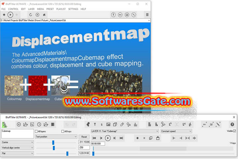The height and width of the screenshot is (159, 238).
Task: Open the SETTINGS menu
Action: 73,9
